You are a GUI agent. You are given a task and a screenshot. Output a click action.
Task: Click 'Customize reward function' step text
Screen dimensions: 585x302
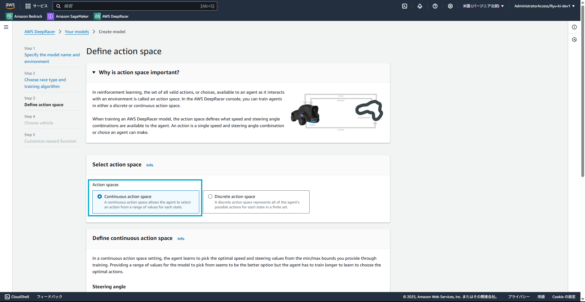(x=50, y=141)
